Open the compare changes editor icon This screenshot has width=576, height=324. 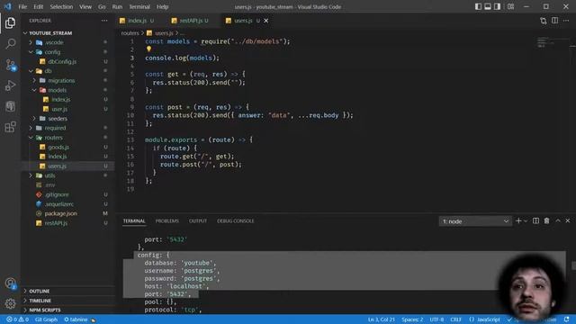click(x=544, y=21)
